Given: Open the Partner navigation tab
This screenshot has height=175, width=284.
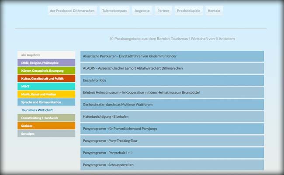Looking at the screenshot, I should tap(163, 10).
